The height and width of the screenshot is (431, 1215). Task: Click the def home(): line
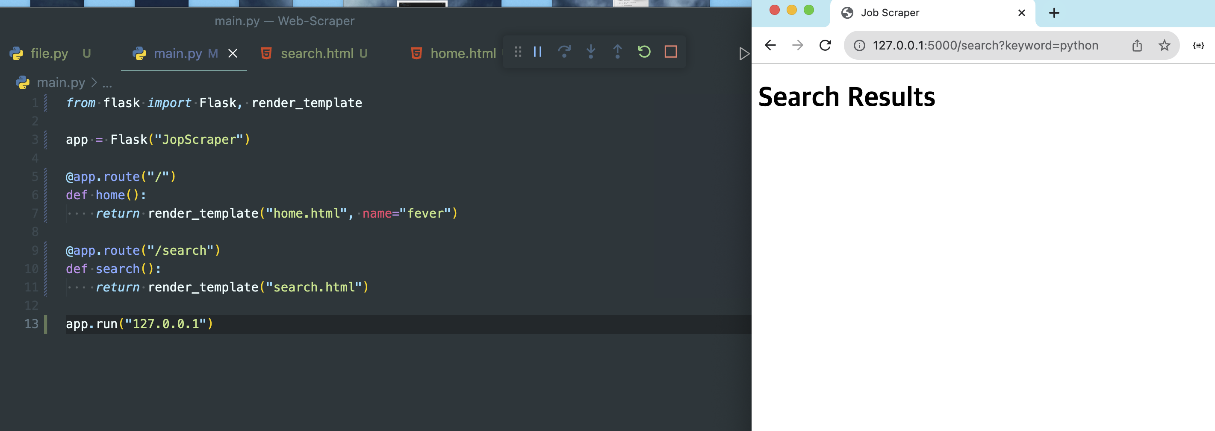(x=106, y=195)
